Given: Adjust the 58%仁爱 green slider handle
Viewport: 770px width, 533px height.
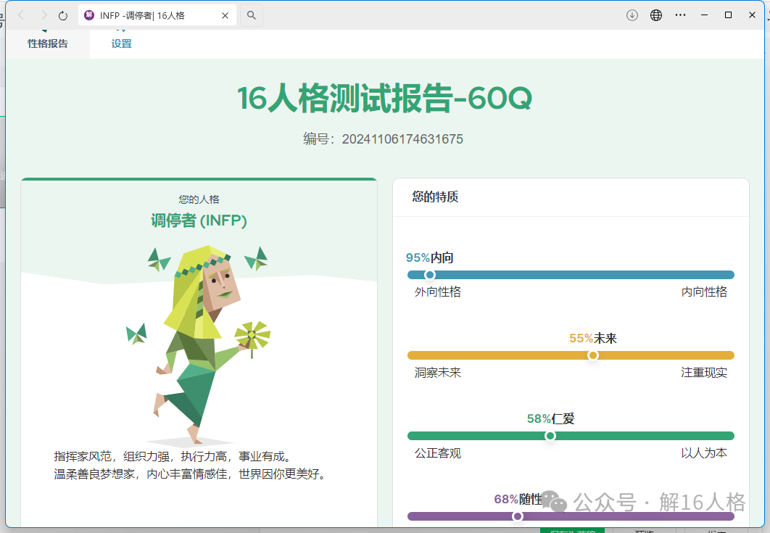Looking at the screenshot, I should [x=550, y=436].
